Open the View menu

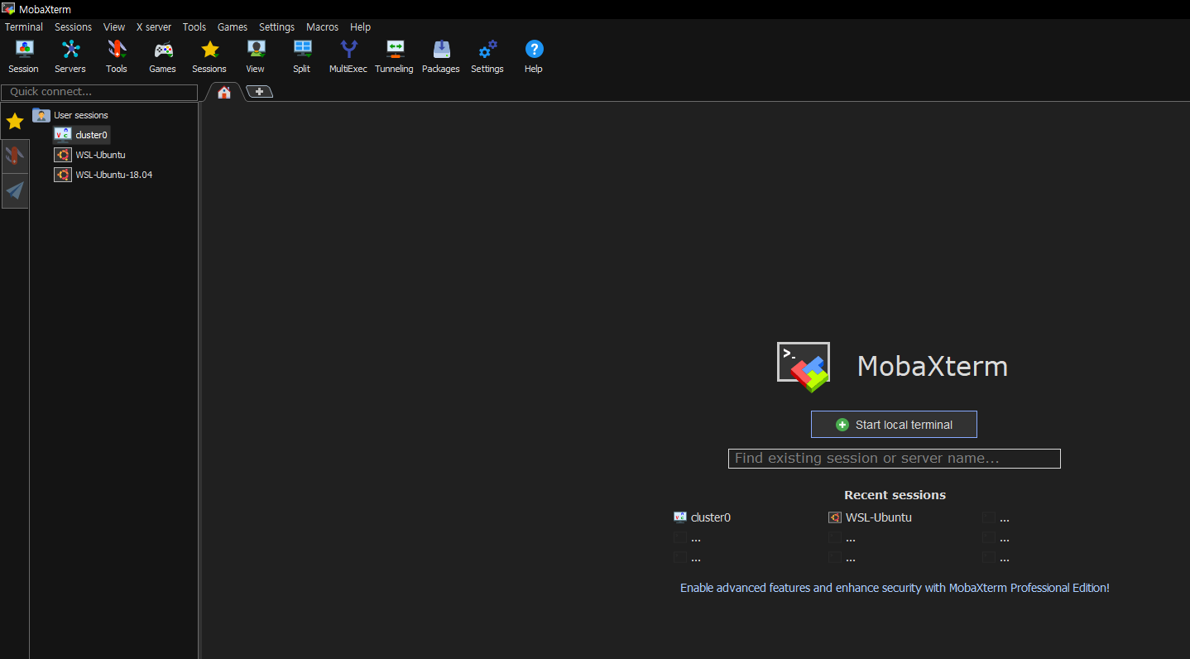114,27
